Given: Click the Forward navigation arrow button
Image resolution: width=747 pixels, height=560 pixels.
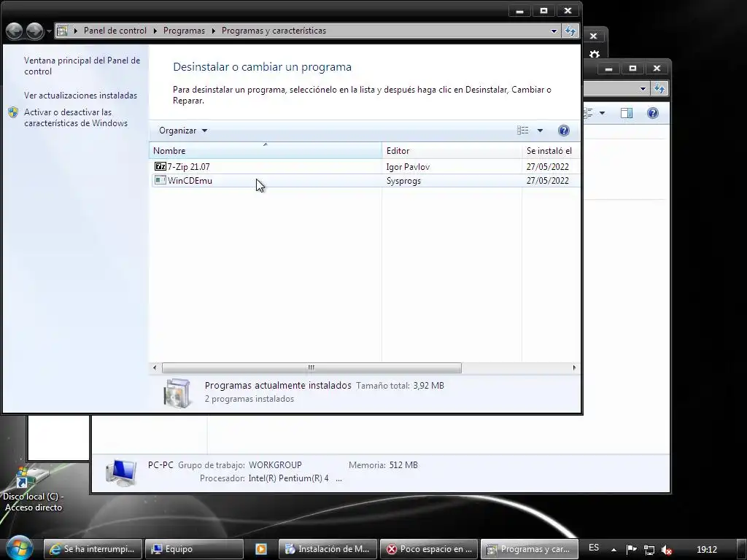Looking at the screenshot, I should [x=34, y=31].
